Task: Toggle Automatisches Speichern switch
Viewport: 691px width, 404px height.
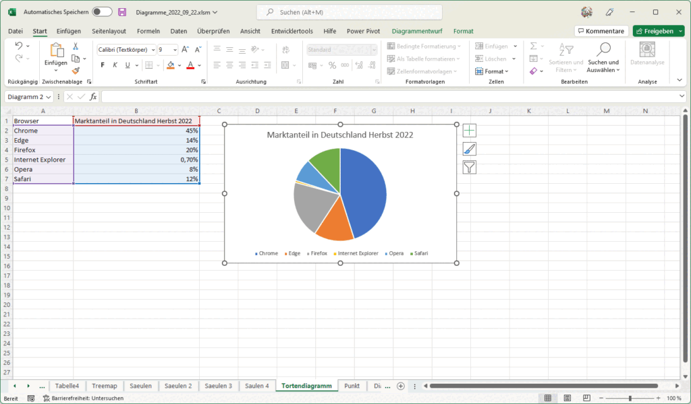Action: coord(102,12)
